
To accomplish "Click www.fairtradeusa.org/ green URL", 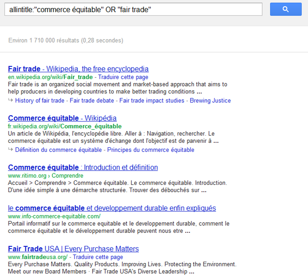I will click(38, 257).
